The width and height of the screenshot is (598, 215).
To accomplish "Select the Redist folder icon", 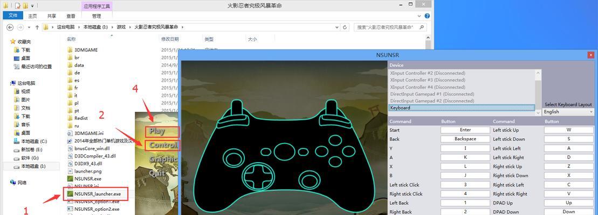I will tap(70, 118).
